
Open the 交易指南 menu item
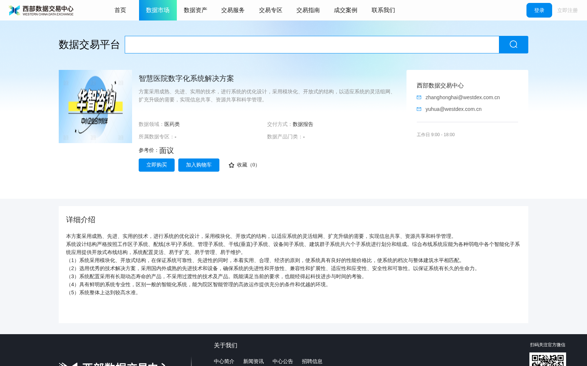pos(308,10)
